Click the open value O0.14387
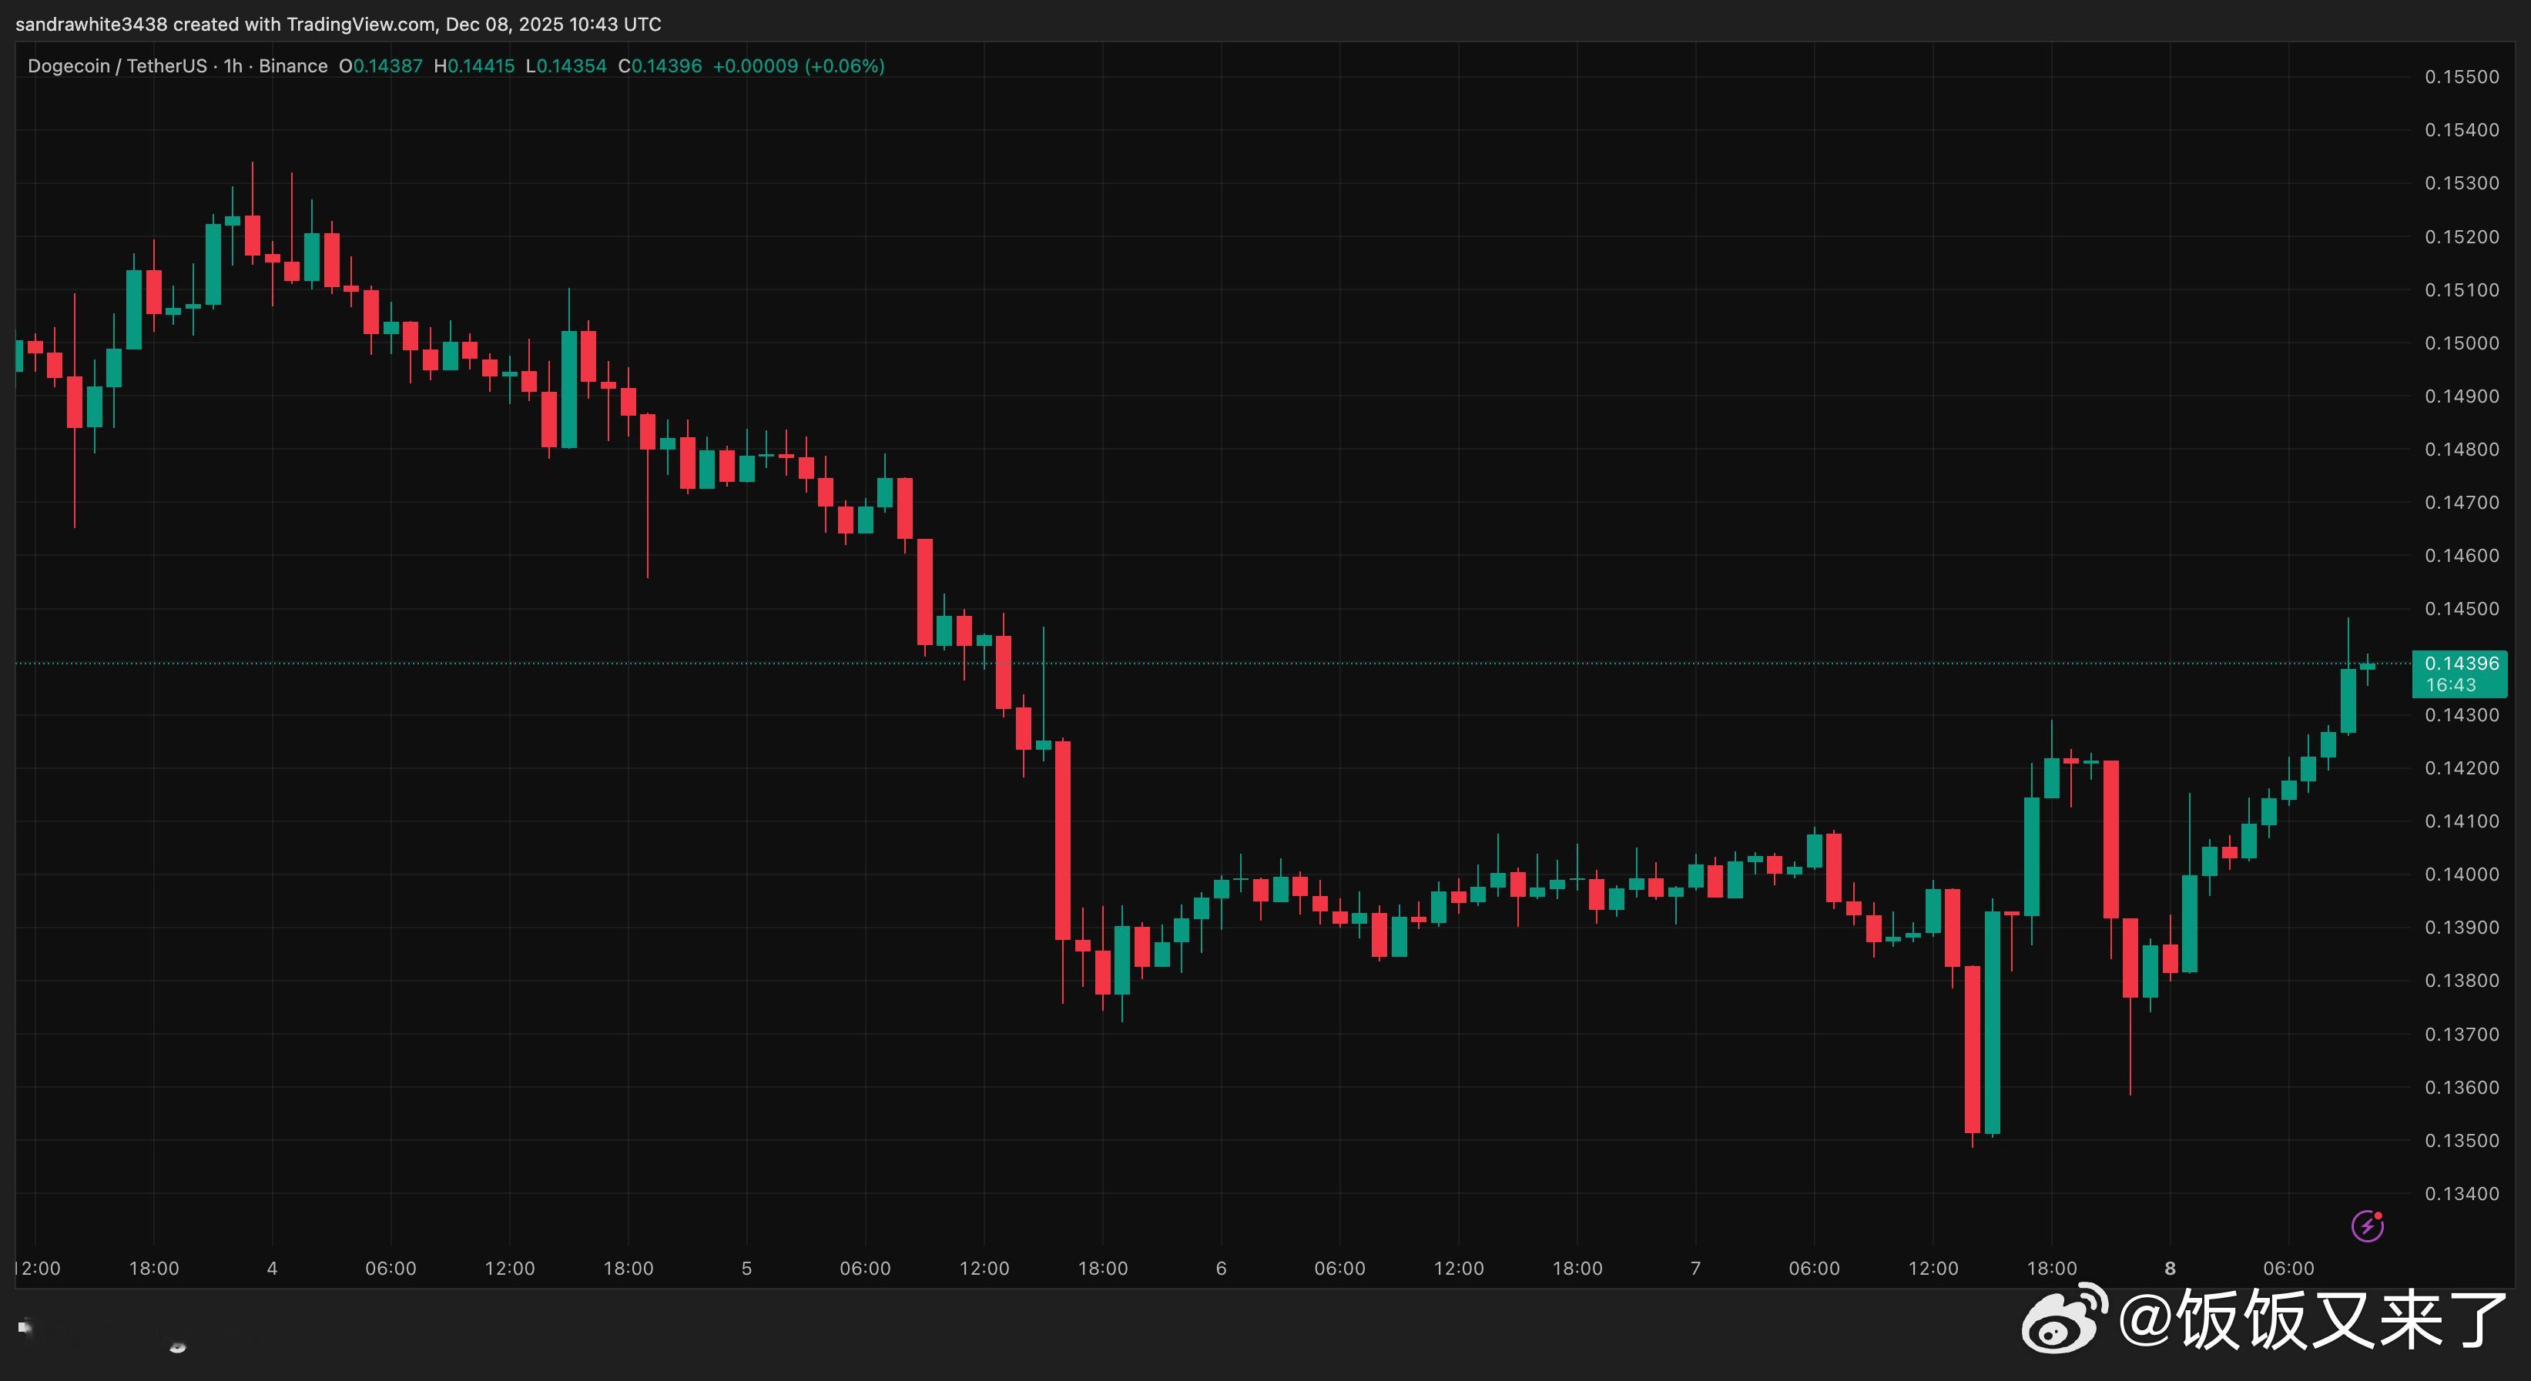This screenshot has height=1381, width=2531. point(380,65)
